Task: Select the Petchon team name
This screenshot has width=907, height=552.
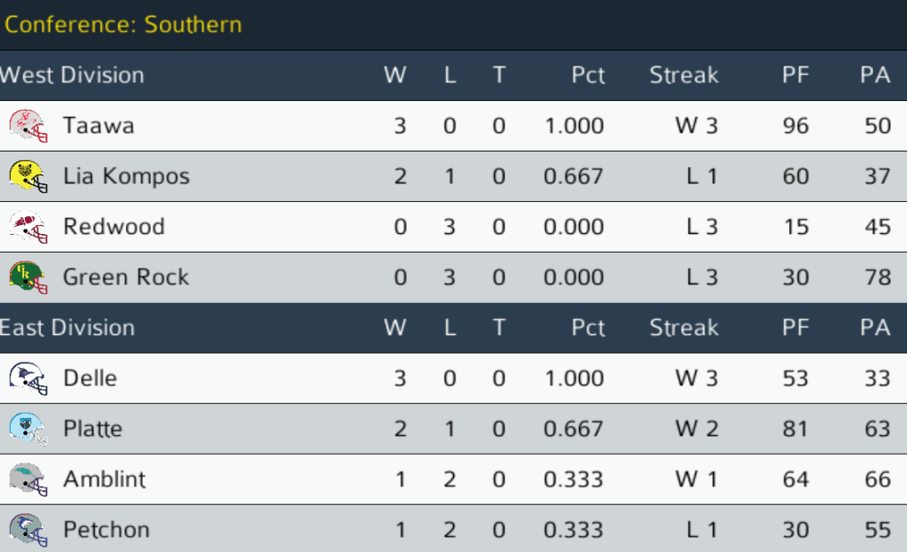Action: (106, 531)
